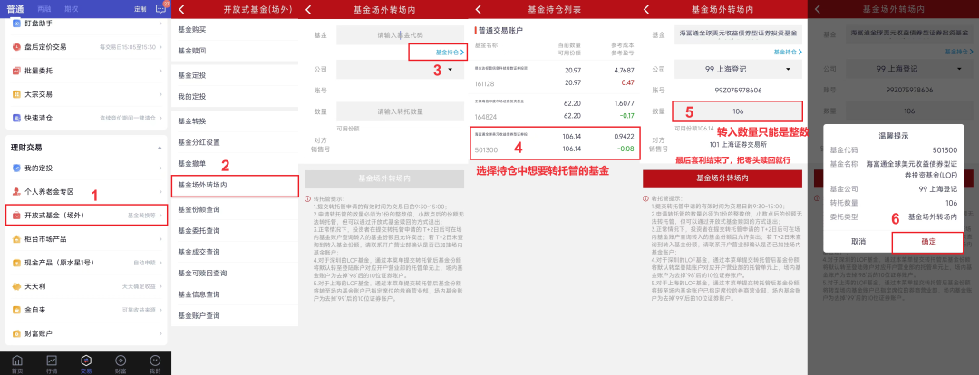The height and width of the screenshot is (375, 979).
Task: Tap the 盘后定价交易 clock icon
Action: pyautogui.click(x=16, y=47)
